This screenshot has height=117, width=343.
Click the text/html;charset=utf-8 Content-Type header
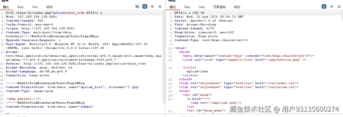211,40
